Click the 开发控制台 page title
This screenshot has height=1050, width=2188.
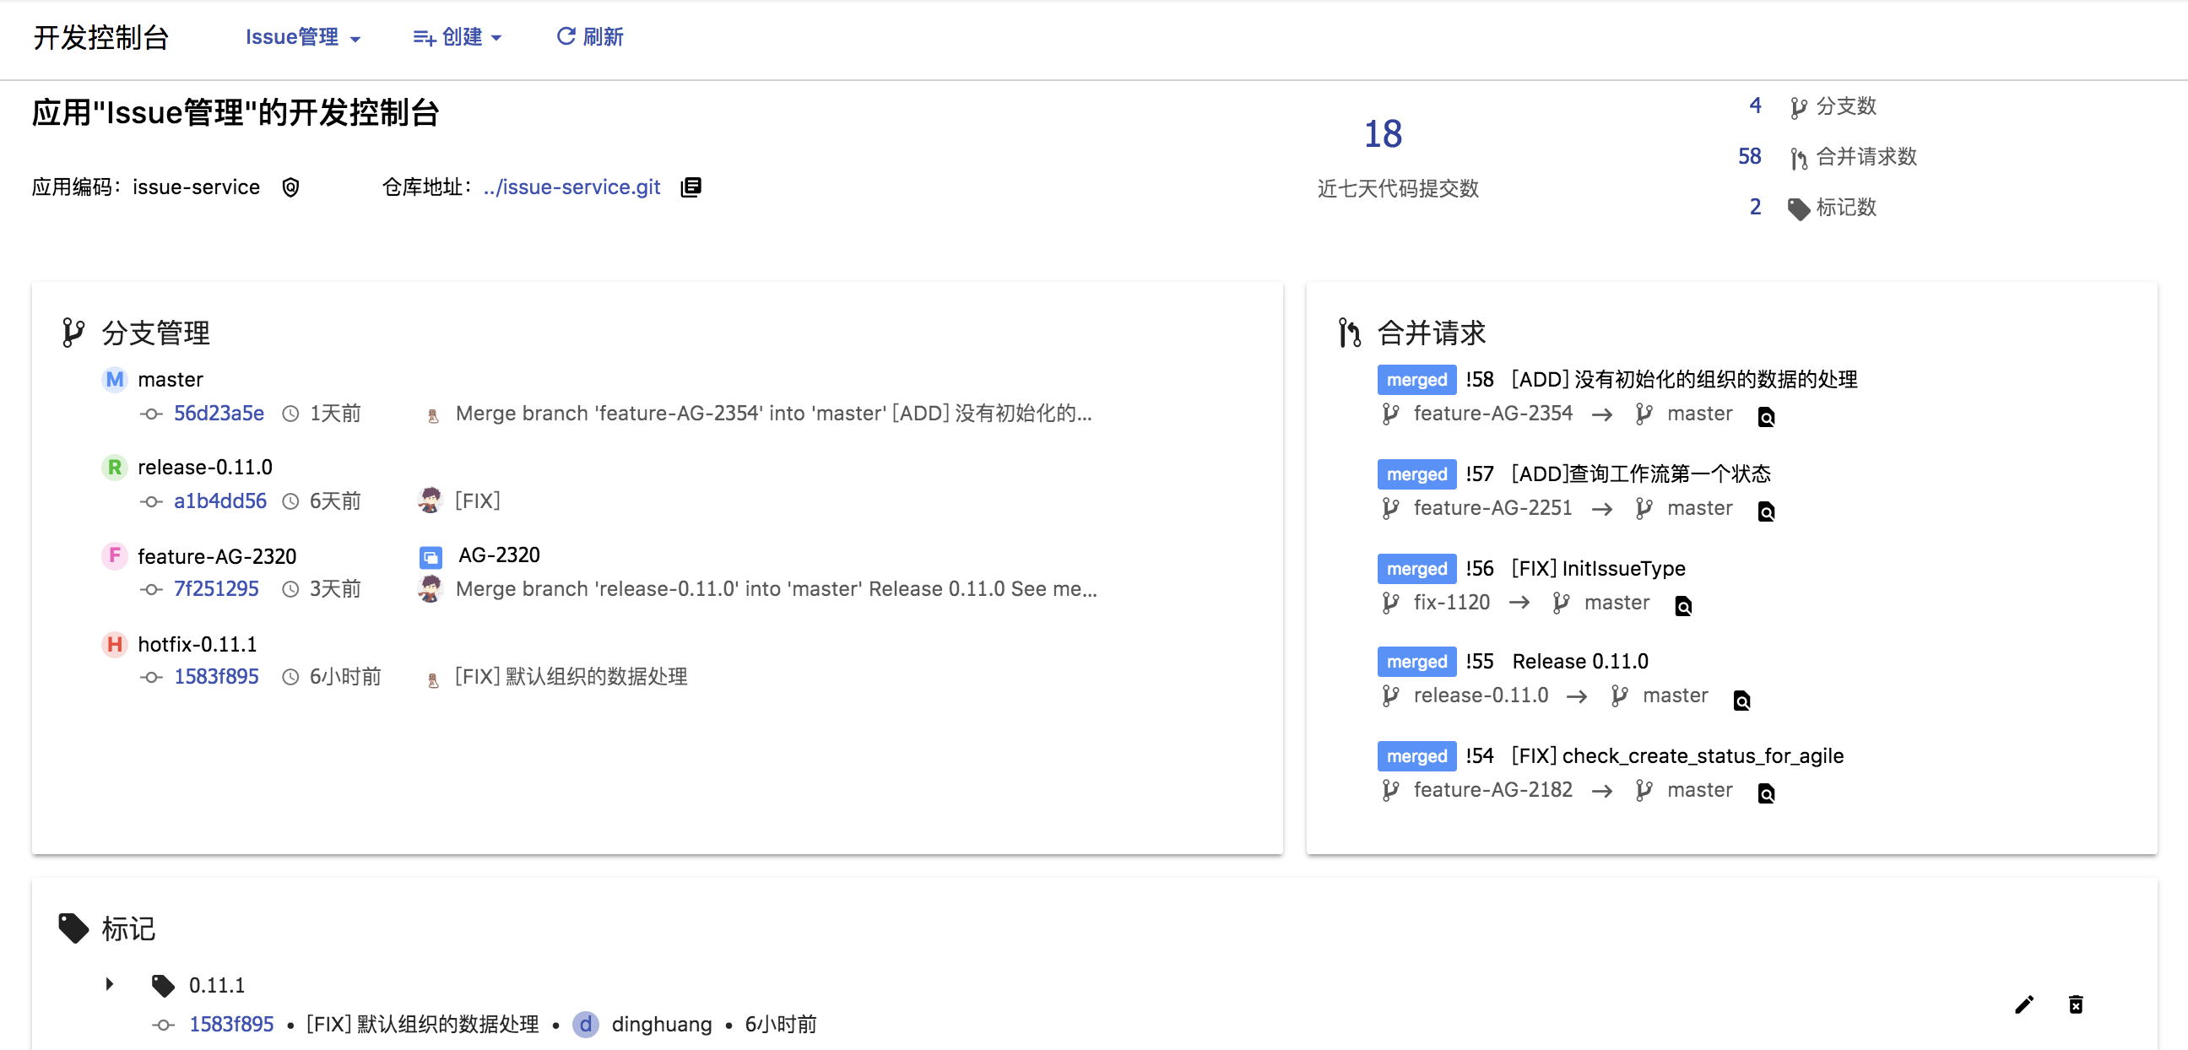point(102,37)
